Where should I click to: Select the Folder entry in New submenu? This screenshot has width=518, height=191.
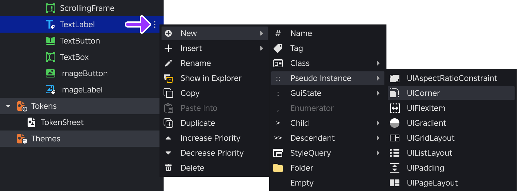coord(328,168)
